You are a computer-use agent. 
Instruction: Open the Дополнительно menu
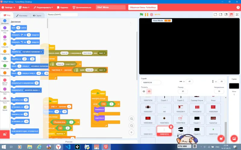point(82,7)
